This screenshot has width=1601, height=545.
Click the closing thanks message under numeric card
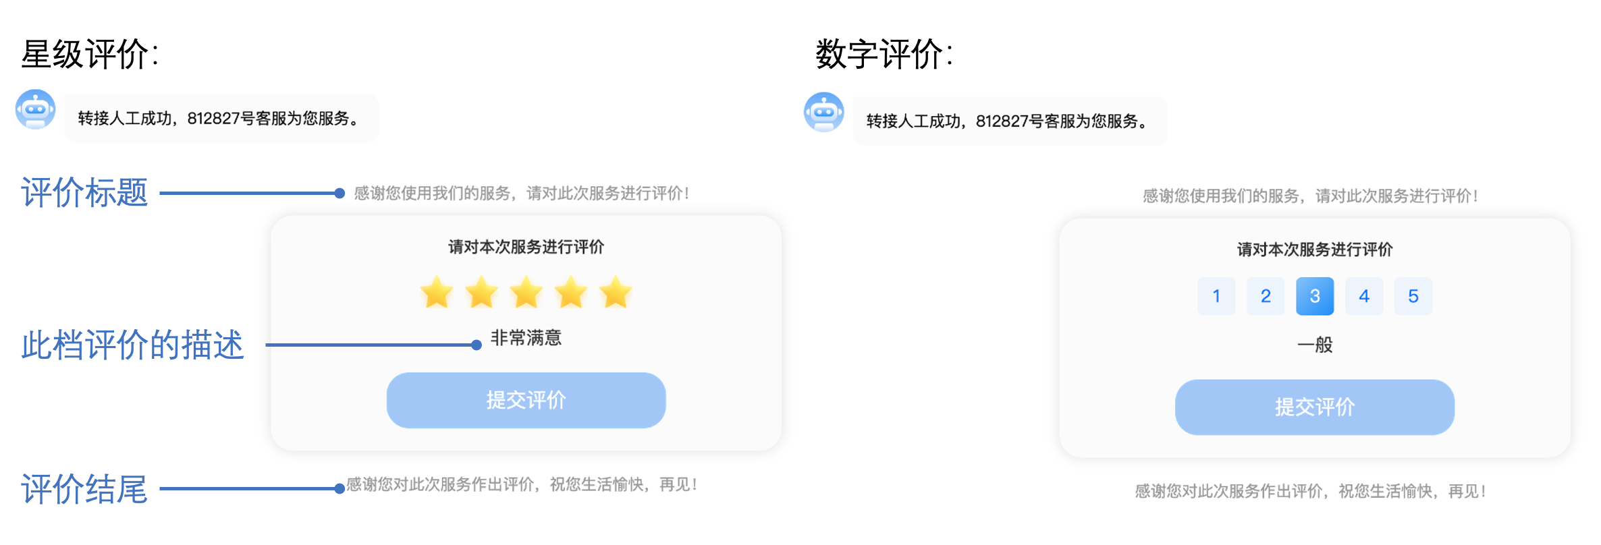click(1309, 491)
